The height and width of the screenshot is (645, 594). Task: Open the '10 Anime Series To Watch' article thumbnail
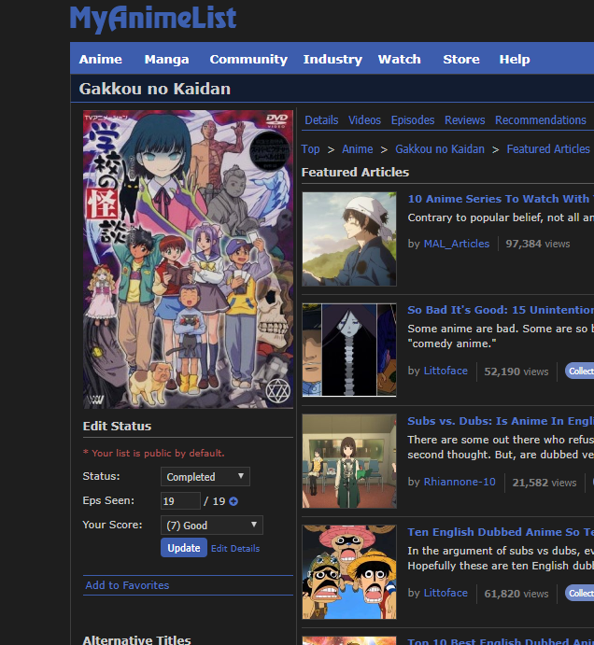pos(349,239)
